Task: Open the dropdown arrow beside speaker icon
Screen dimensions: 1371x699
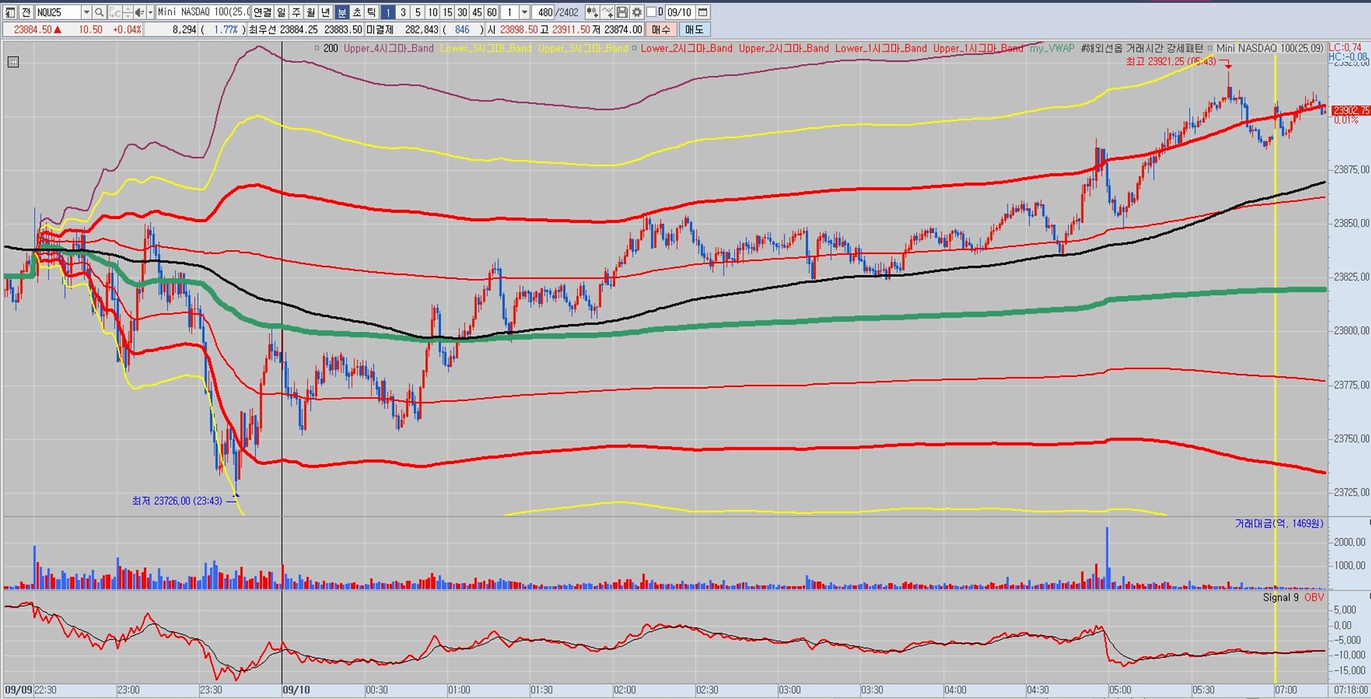Action: pos(150,12)
